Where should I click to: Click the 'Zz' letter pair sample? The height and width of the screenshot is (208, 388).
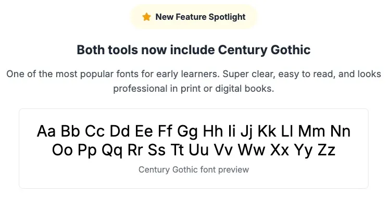tap(327, 150)
